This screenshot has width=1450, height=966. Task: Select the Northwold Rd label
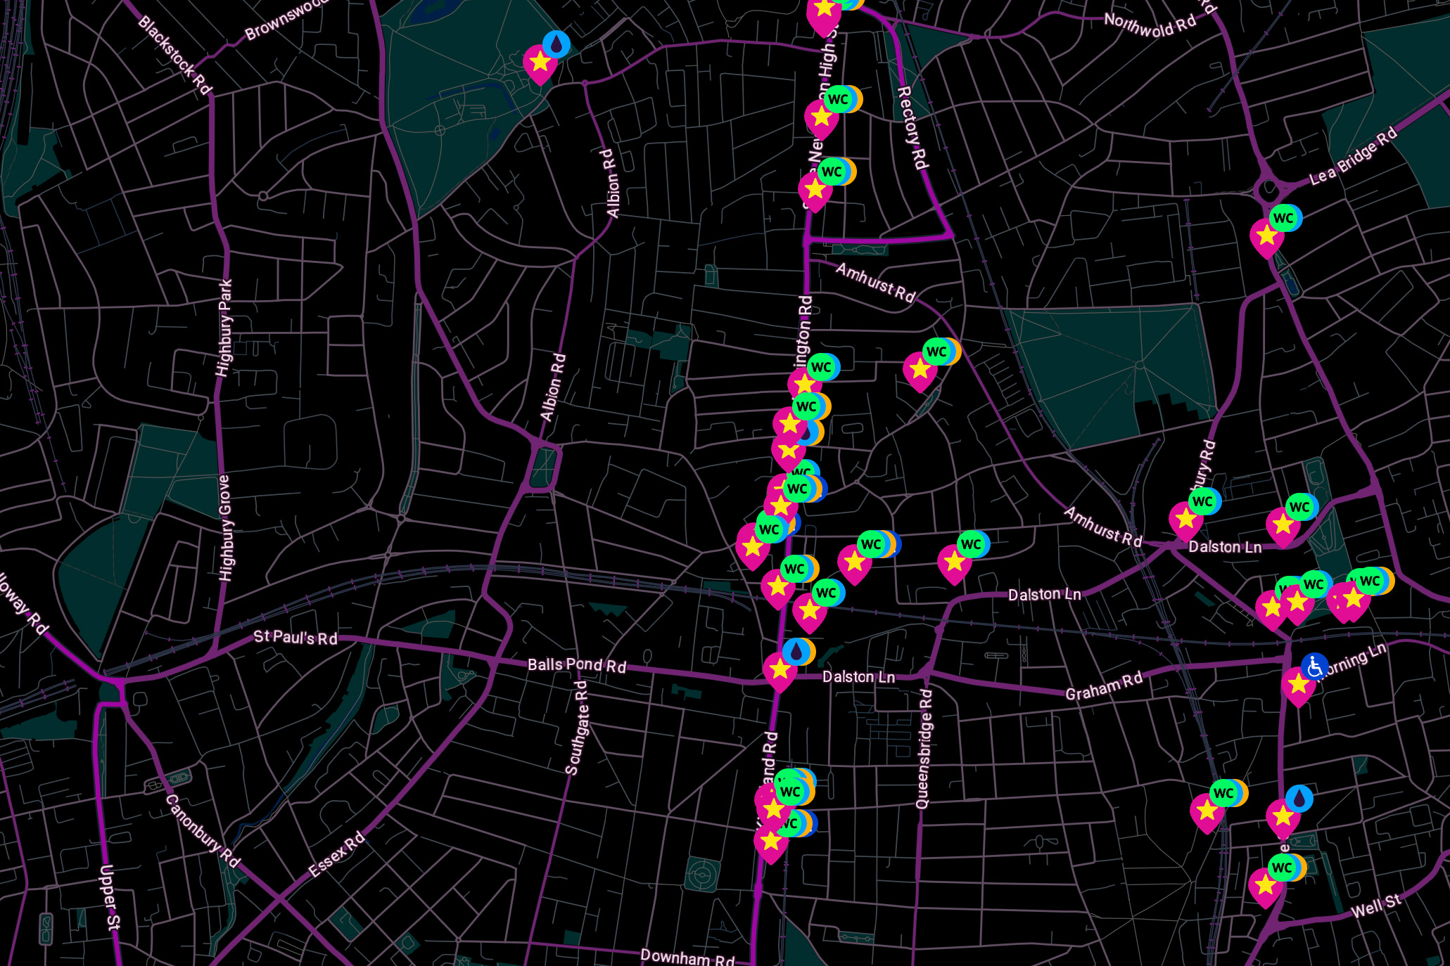1150,25
